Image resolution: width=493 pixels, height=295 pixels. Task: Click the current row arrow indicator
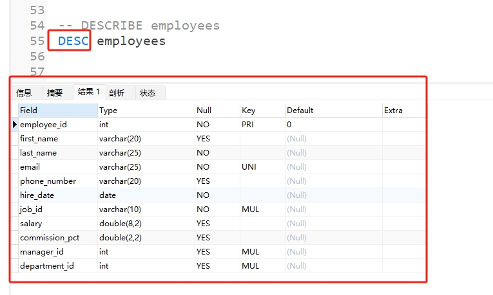(15, 124)
